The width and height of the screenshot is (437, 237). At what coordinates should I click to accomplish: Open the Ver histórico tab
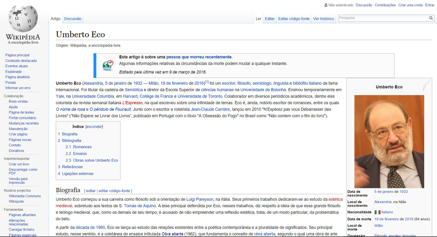(x=323, y=19)
